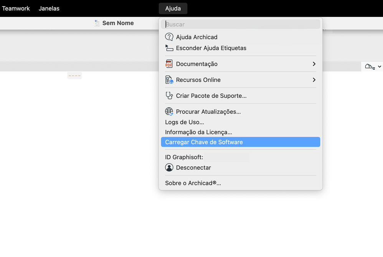Viewport: 383px width, 257px height.
Task: Open the Recursos Online submenu
Action: point(241,80)
